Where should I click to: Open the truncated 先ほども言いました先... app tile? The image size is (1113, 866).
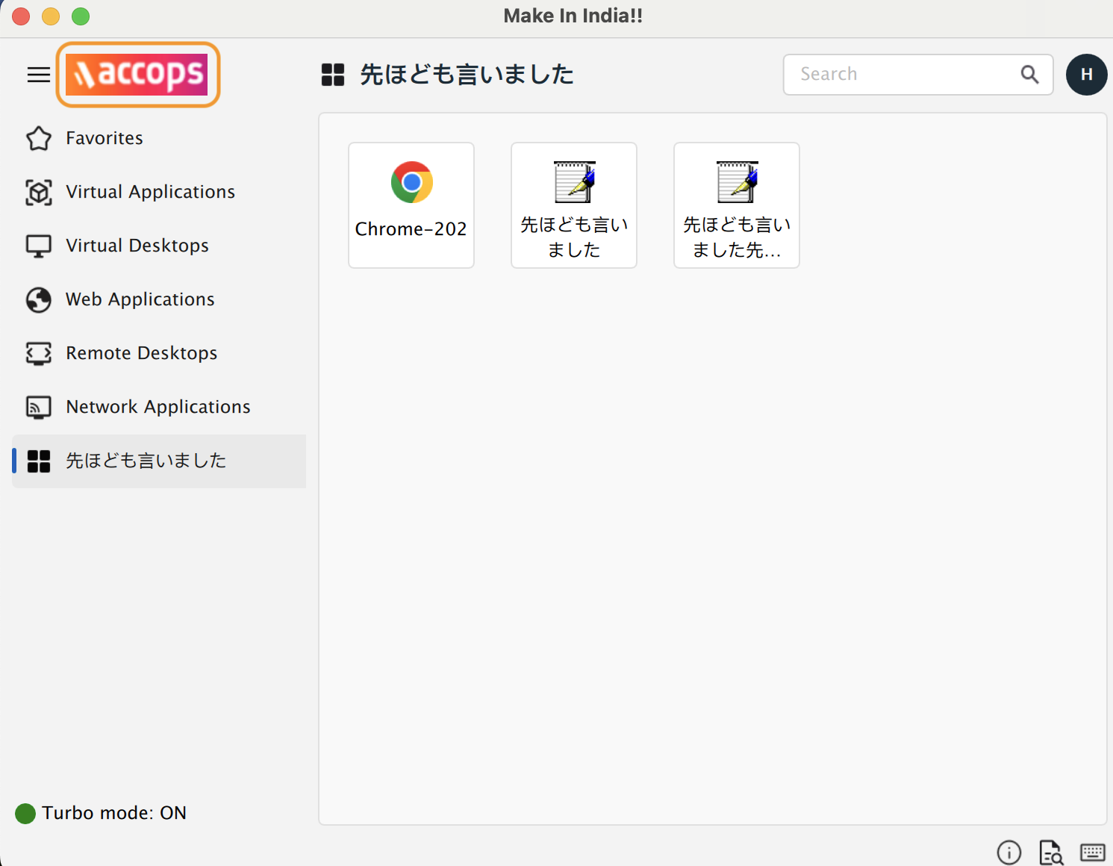pyautogui.click(x=737, y=205)
